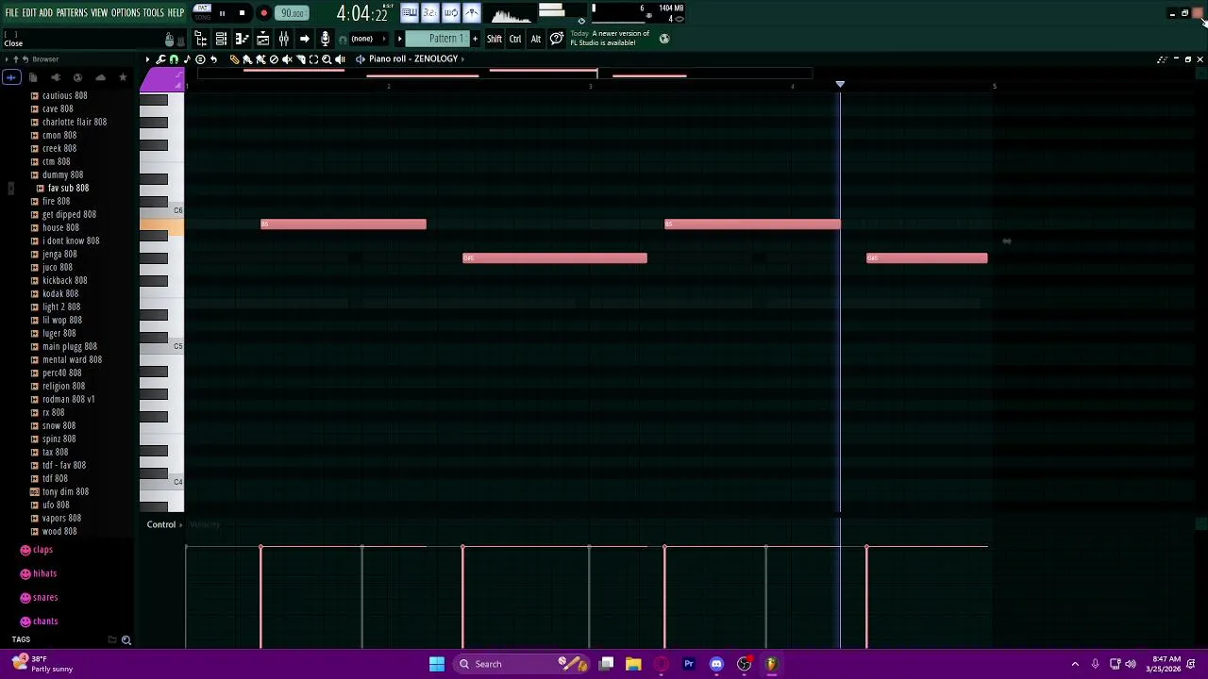Viewport: 1208px width, 679px height.
Task: Select the Slice tool in piano roll
Action: (x=300, y=59)
